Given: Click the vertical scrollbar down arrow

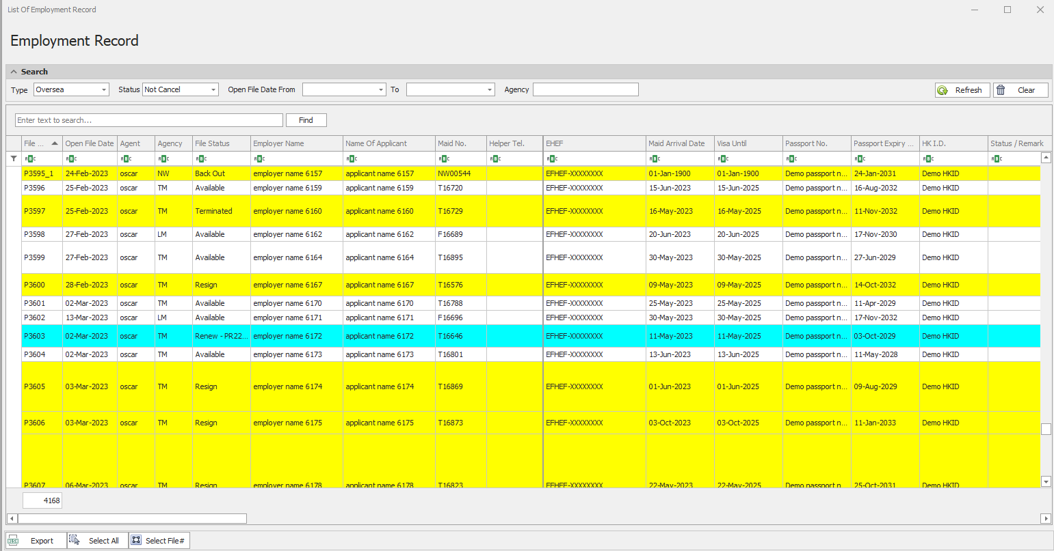Looking at the screenshot, I should 1046,481.
